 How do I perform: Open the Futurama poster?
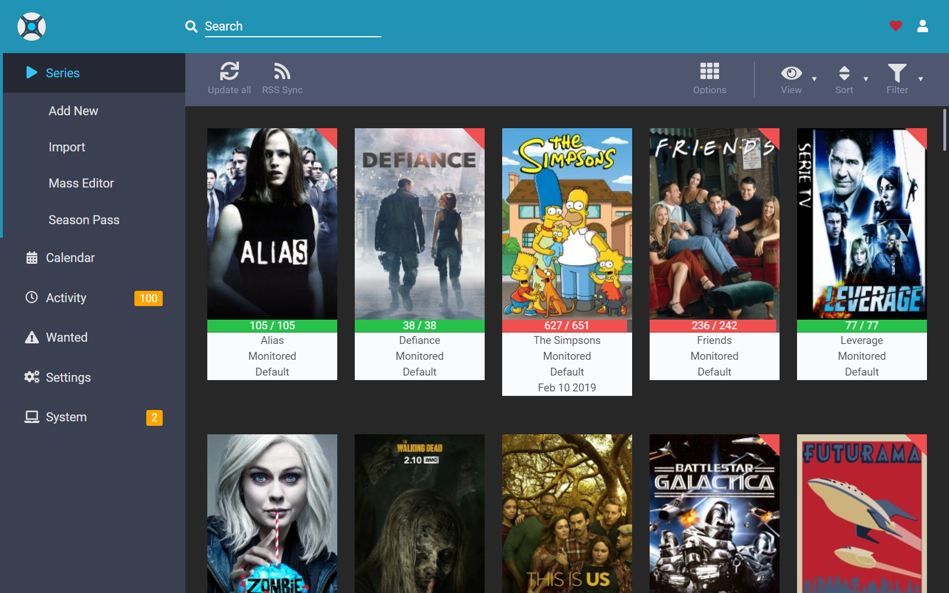[x=862, y=513]
